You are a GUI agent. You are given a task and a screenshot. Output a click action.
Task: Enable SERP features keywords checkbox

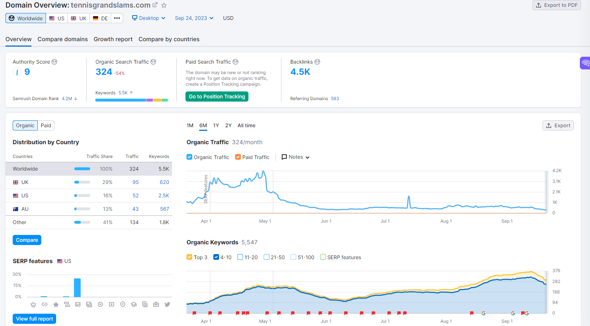[x=323, y=257]
